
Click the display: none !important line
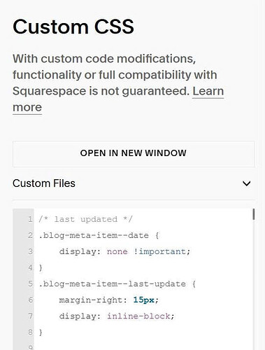(124, 251)
